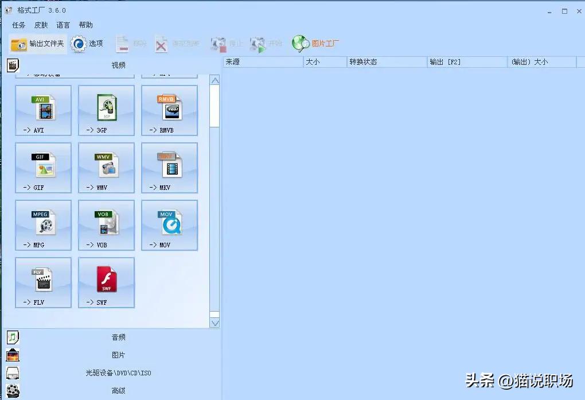Click the MKV conversion icon
This screenshot has width=585, height=400.
pyautogui.click(x=170, y=168)
